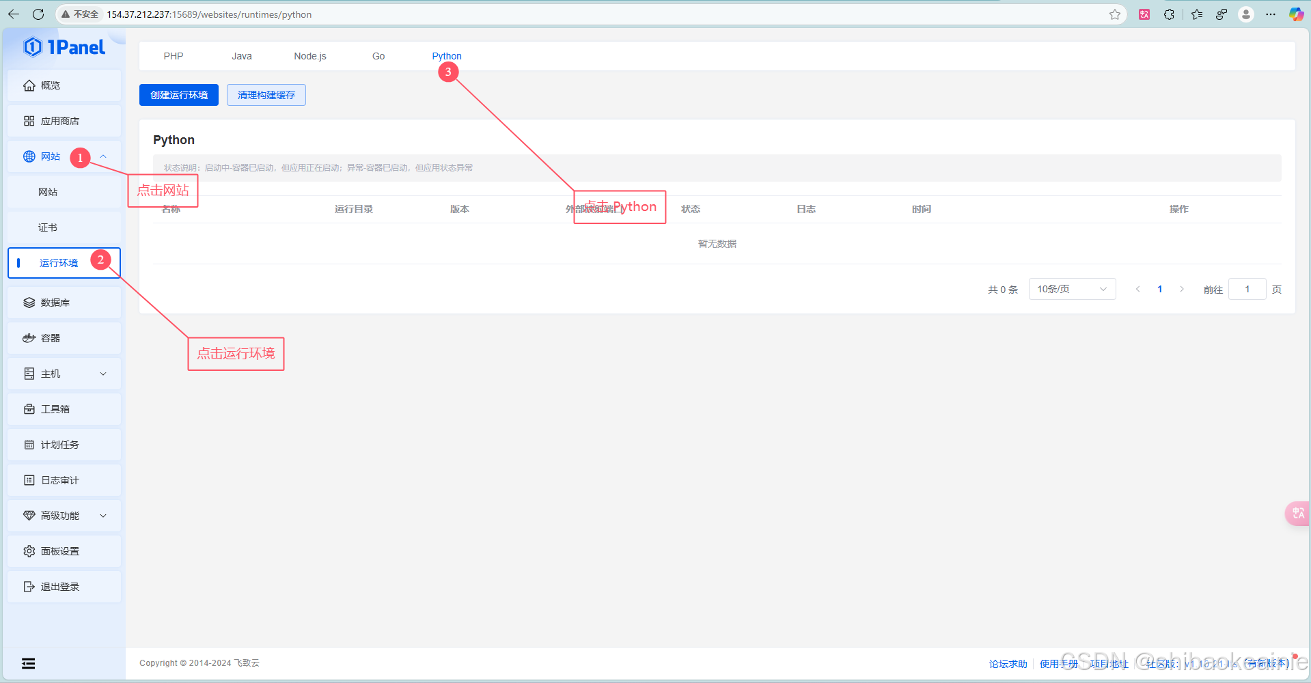1311x683 pixels.
Task: Go back with the browser back arrow
Action: click(x=14, y=14)
